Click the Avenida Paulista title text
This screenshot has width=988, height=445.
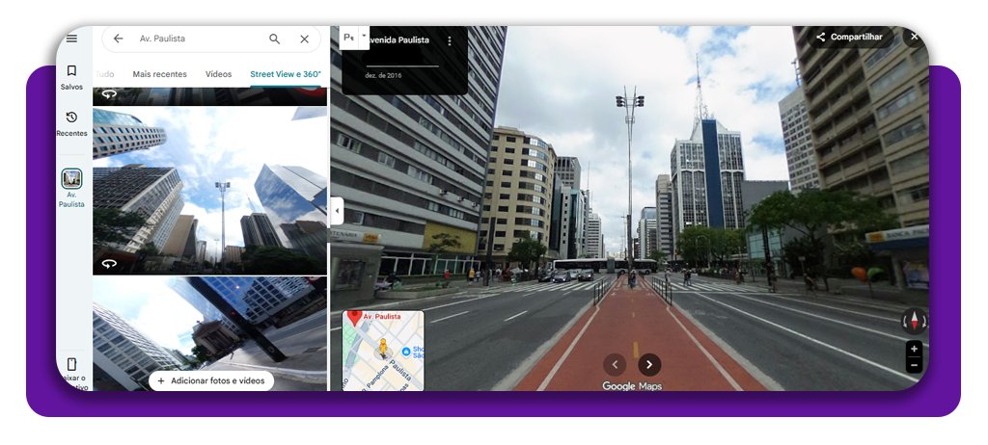pyautogui.click(x=398, y=40)
